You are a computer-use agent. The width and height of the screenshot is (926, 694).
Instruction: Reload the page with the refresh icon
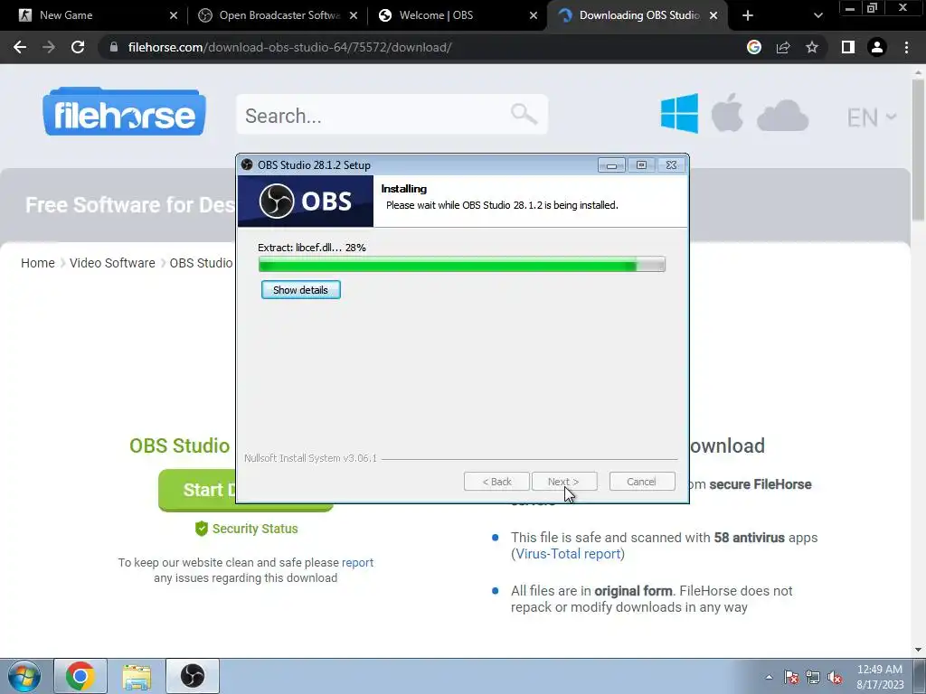(78, 47)
